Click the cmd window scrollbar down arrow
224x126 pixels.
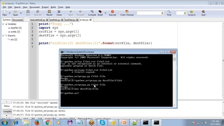click(174, 105)
